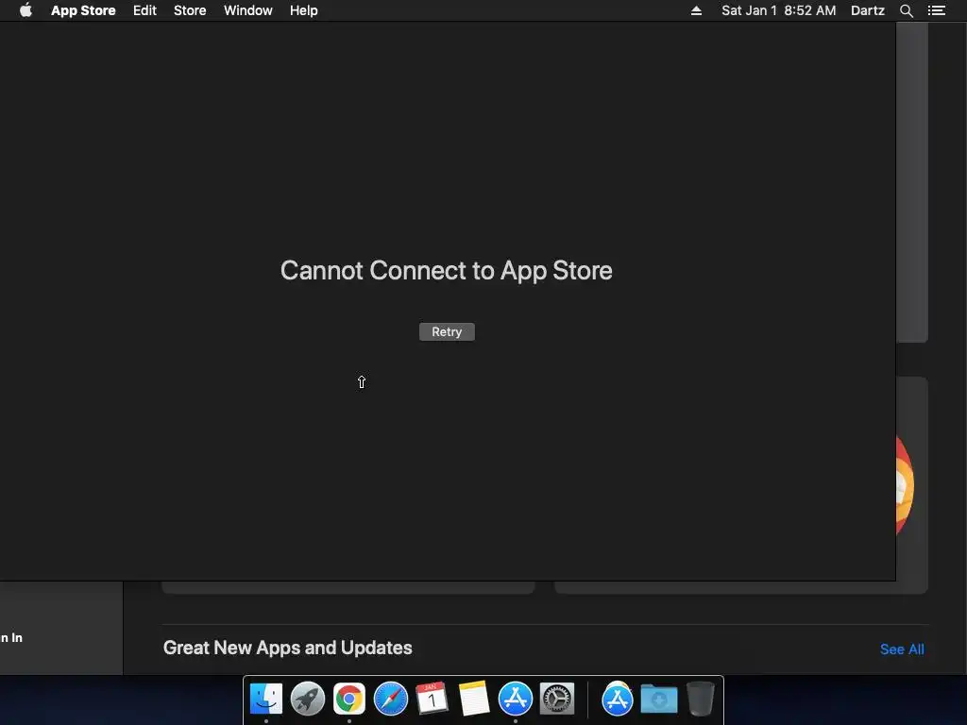Click See All for Great New Apps
The image size is (967, 725).
coord(902,649)
